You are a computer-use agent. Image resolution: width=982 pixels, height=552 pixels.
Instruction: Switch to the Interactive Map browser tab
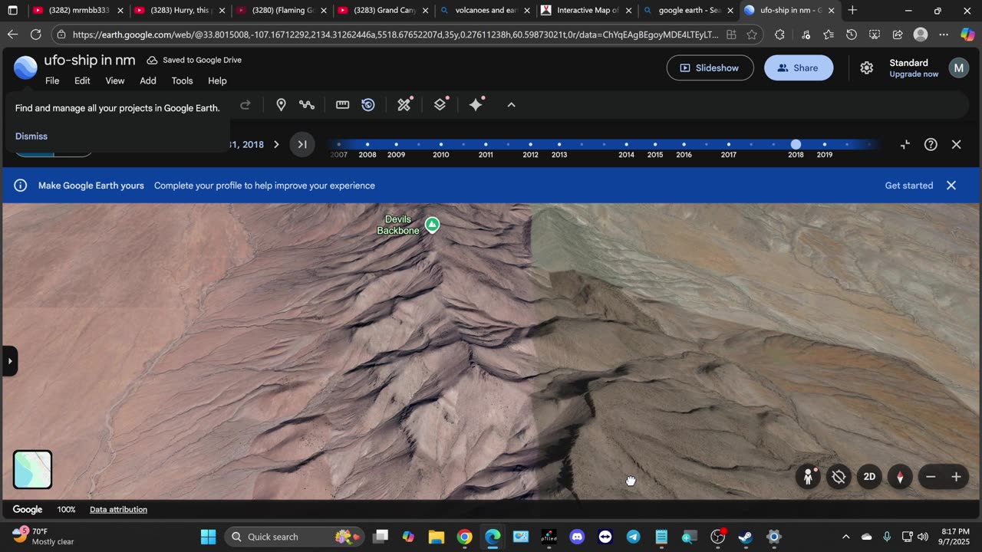point(586,11)
